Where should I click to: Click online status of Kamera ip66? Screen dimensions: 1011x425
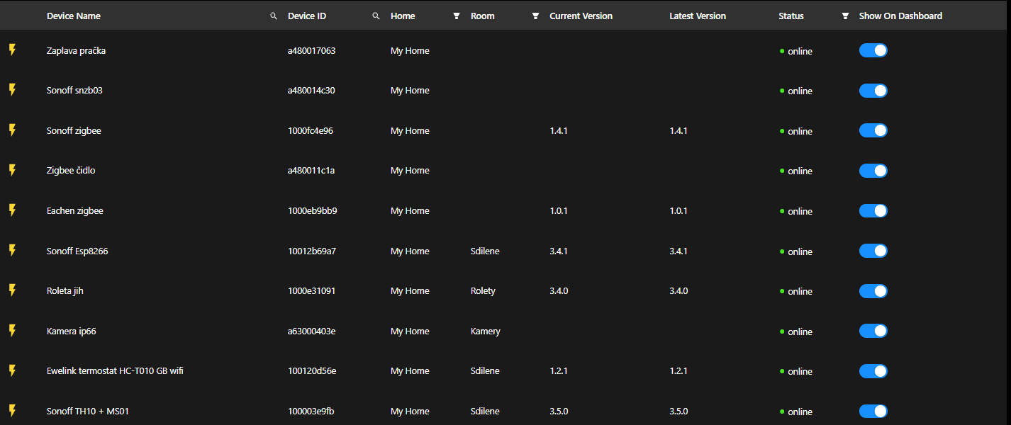796,331
